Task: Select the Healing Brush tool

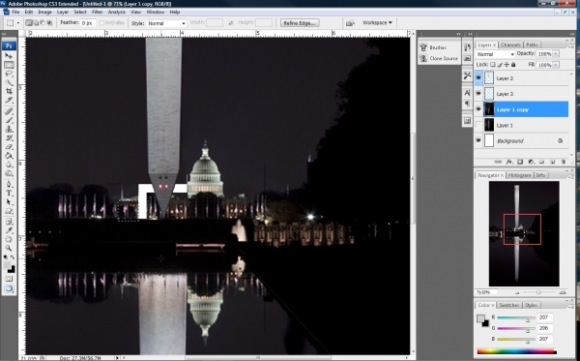Action: coord(9,111)
